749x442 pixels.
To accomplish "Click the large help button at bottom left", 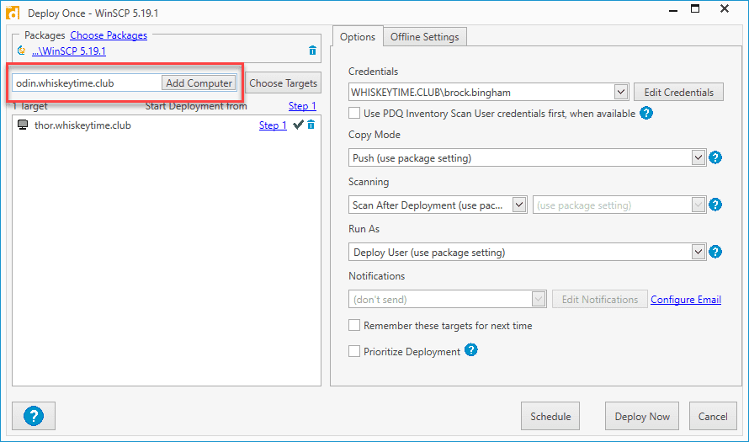I will pyautogui.click(x=34, y=416).
